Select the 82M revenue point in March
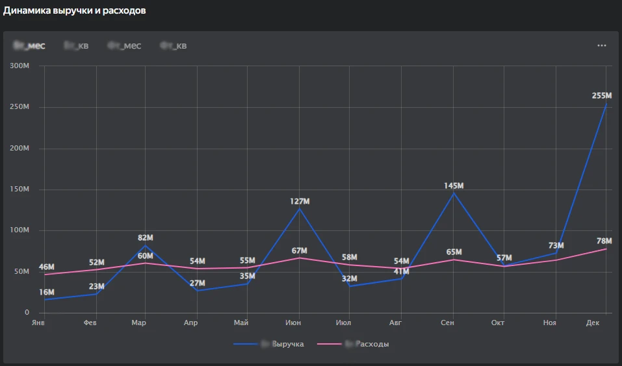 [x=145, y=245]
